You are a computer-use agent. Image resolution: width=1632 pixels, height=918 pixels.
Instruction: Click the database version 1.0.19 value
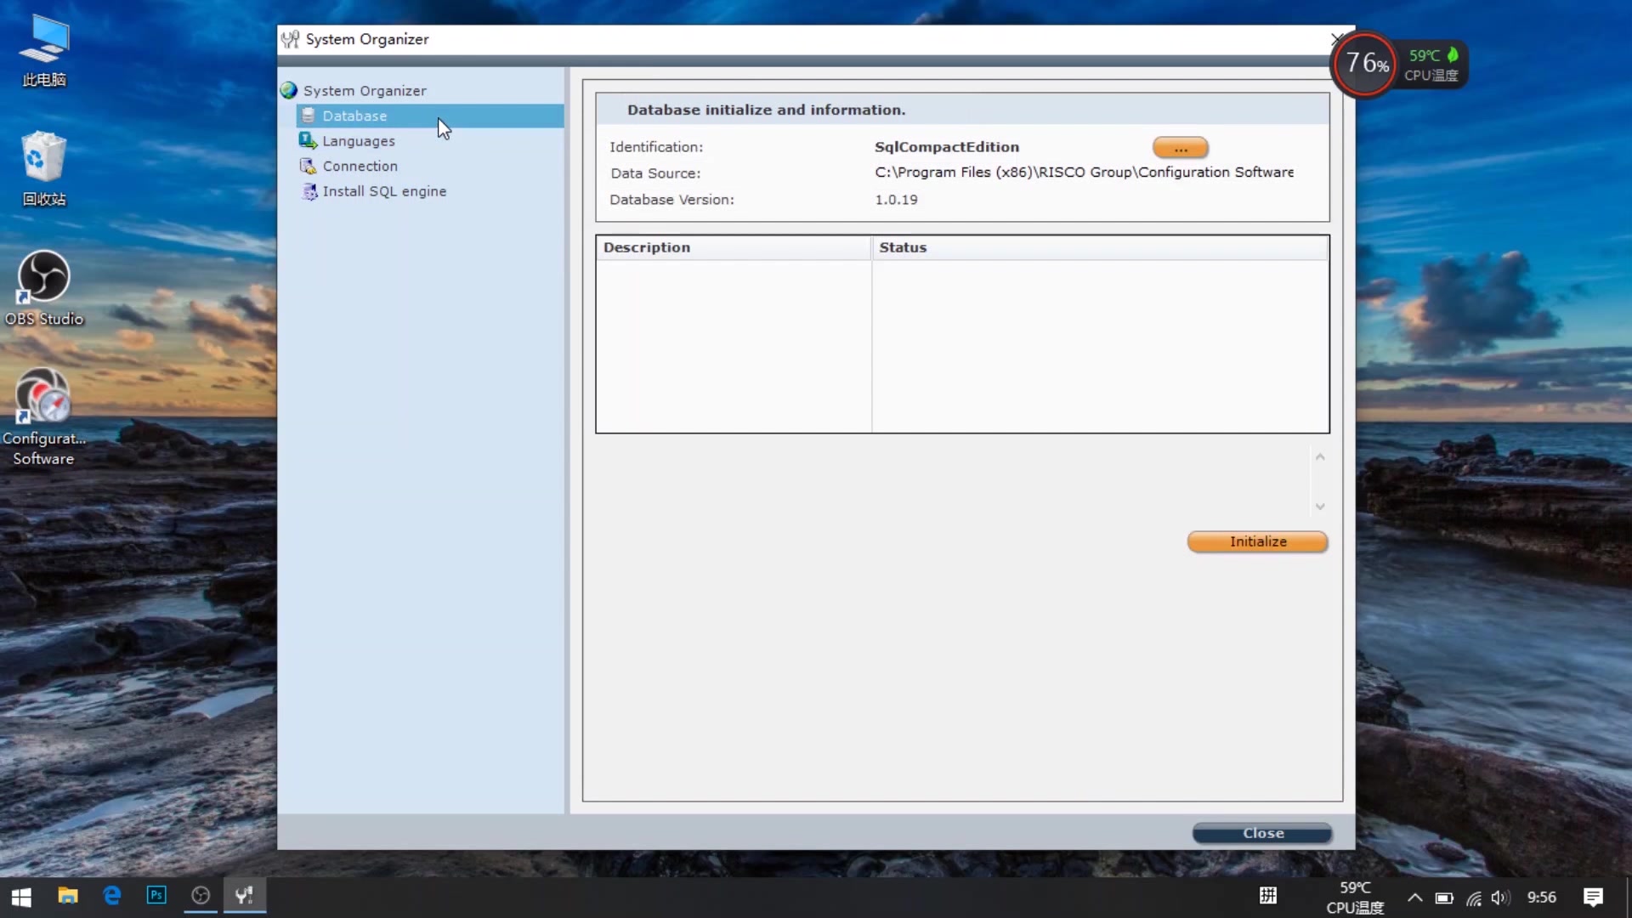click(896, 200)
